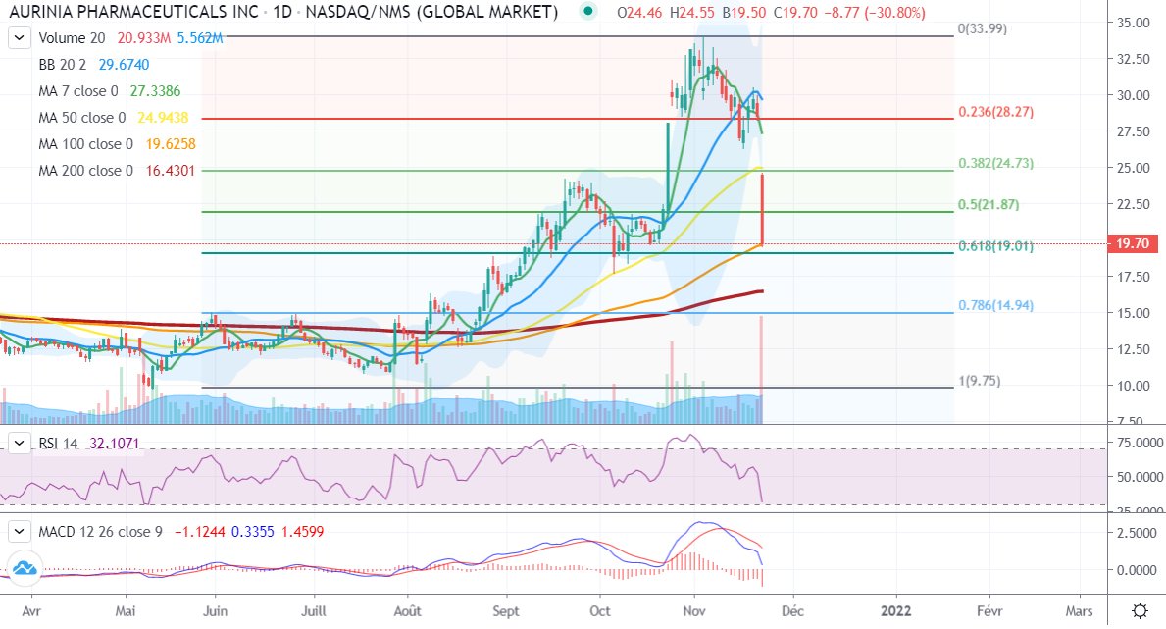
Task: Click the volume value 20.933M
Action: 143,38
